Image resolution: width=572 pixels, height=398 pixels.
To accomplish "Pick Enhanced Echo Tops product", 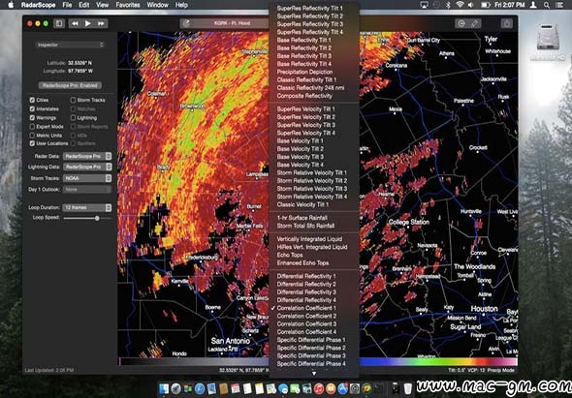I will click(x=314, y=262).
